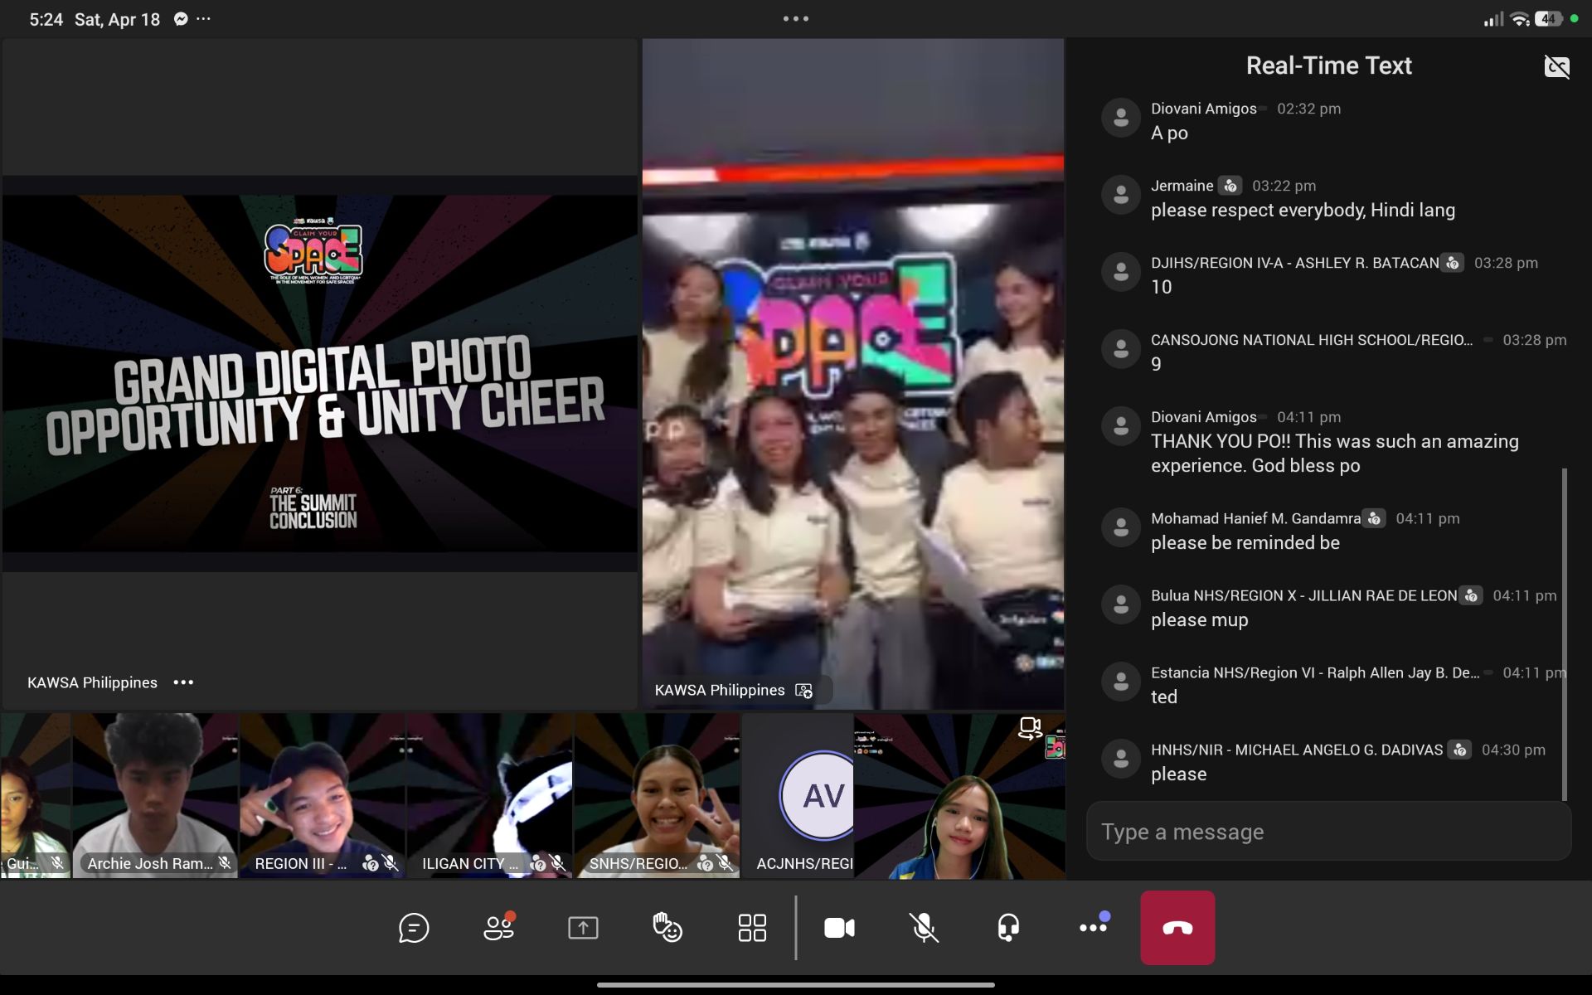Tap the spotlight icon beside KAWSA Philippines video
The height and width of the screenshot is (995, 1592).
point(803,690)
